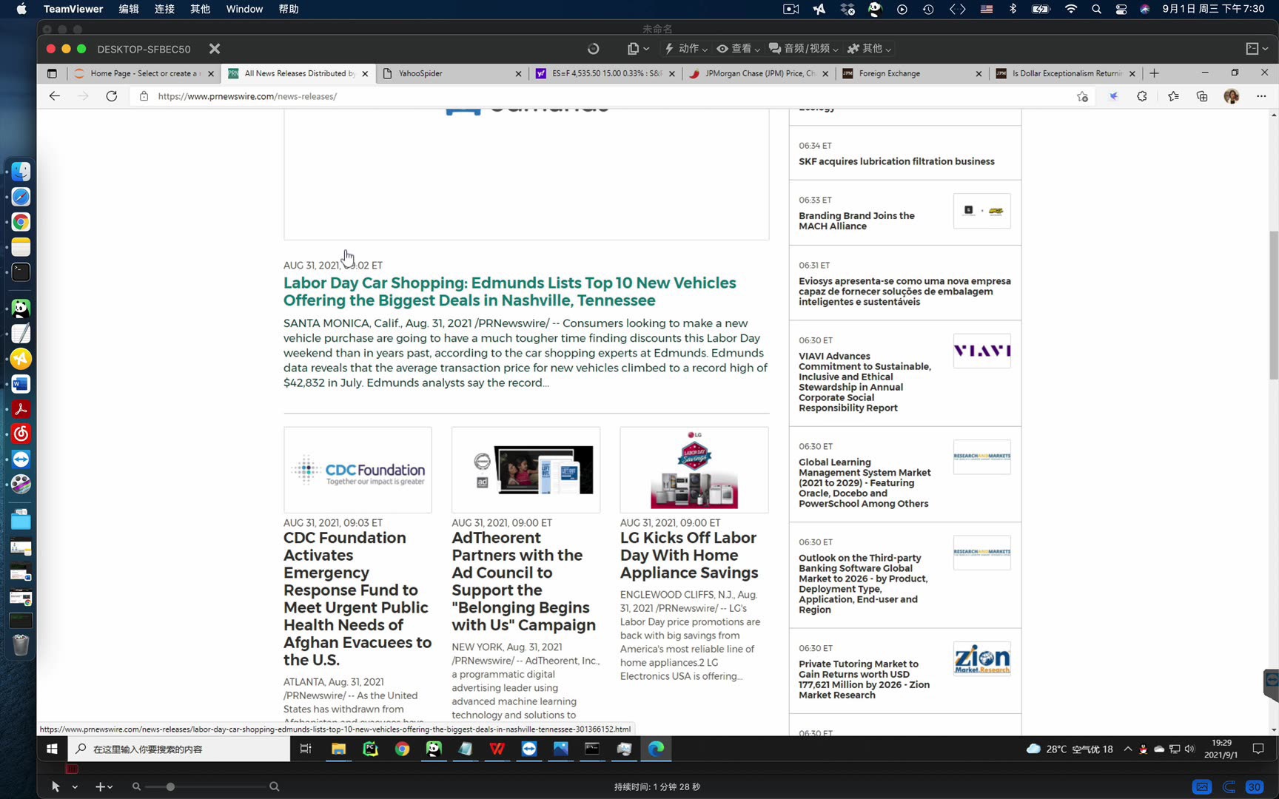Open SKF acquires lubrication filtration business

896,161
